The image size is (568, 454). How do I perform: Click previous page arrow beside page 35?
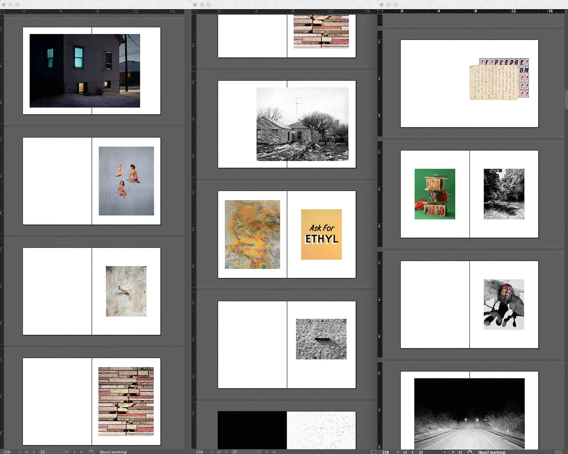[412, 452]
